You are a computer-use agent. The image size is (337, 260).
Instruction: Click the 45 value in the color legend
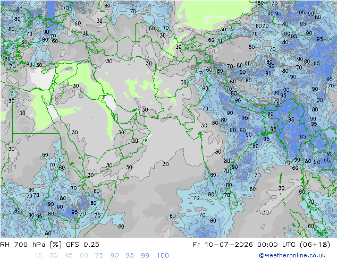coord(69,256)
